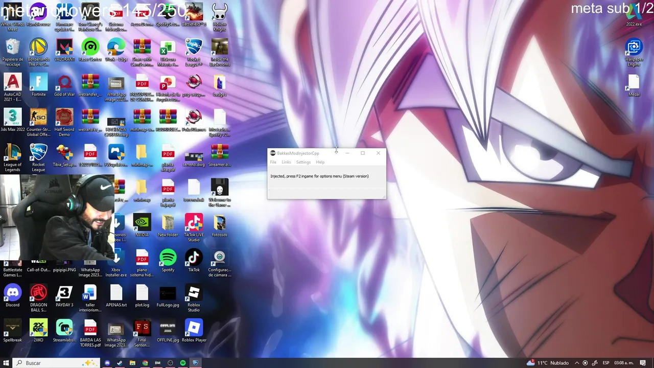
Task: Select the 2XKO desktop shortcut
Action: (x=38, y=331)
